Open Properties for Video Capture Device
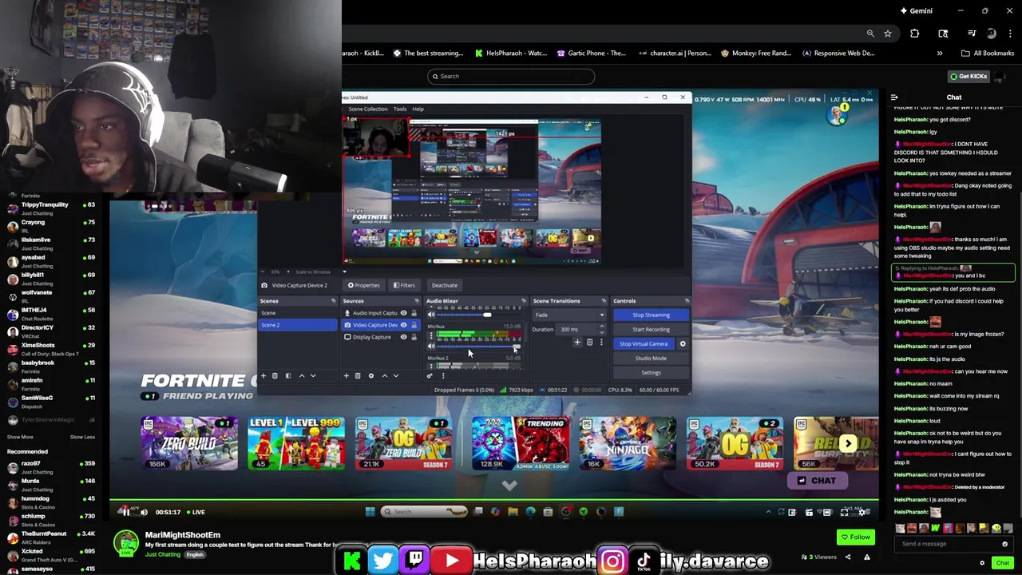The height and width of the screenshot is (575, 1022). pyautogui.click(x=363, y=285)
